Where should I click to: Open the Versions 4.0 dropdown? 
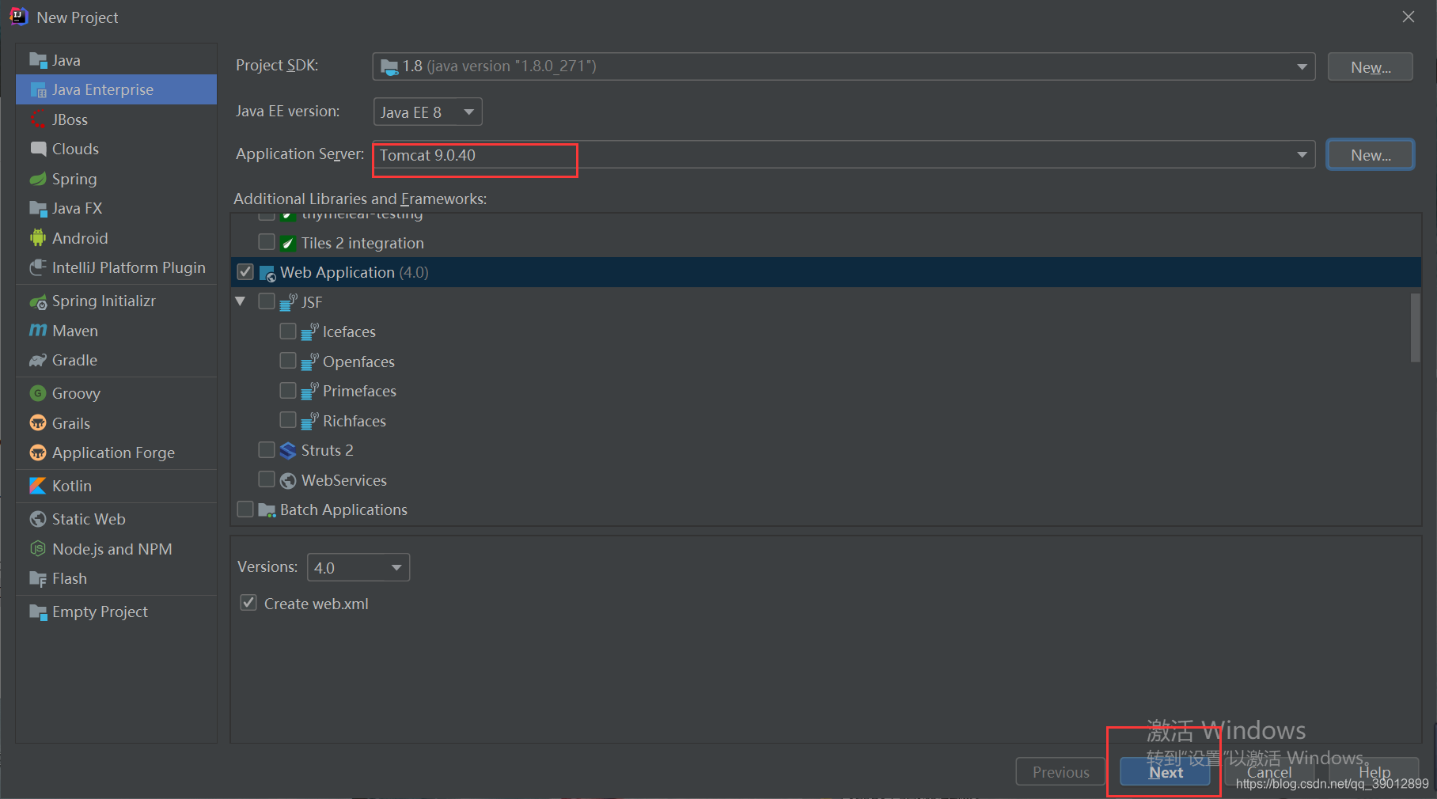pos(358,567)
